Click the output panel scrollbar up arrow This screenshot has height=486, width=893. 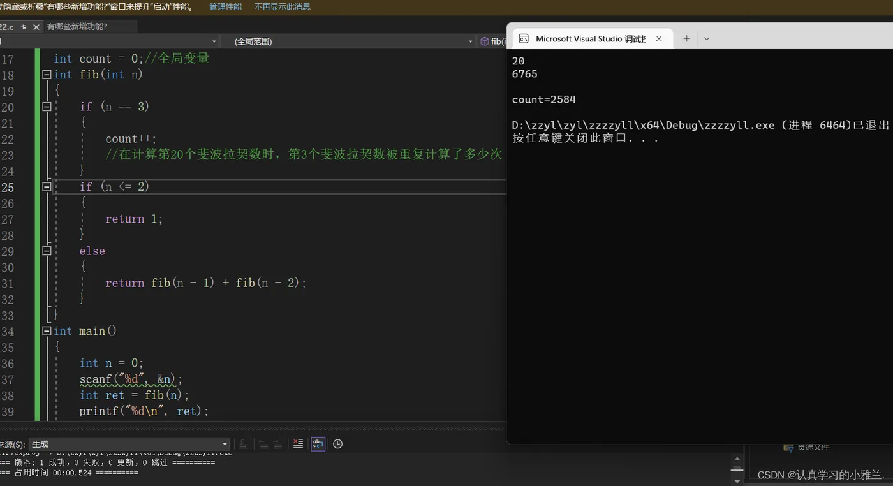(737, 459)
